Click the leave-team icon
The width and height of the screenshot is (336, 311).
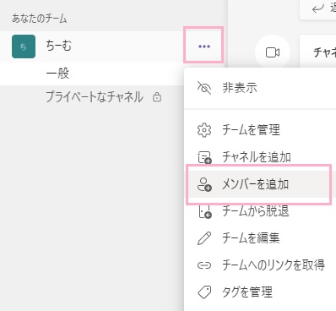[x=205, y=211]
